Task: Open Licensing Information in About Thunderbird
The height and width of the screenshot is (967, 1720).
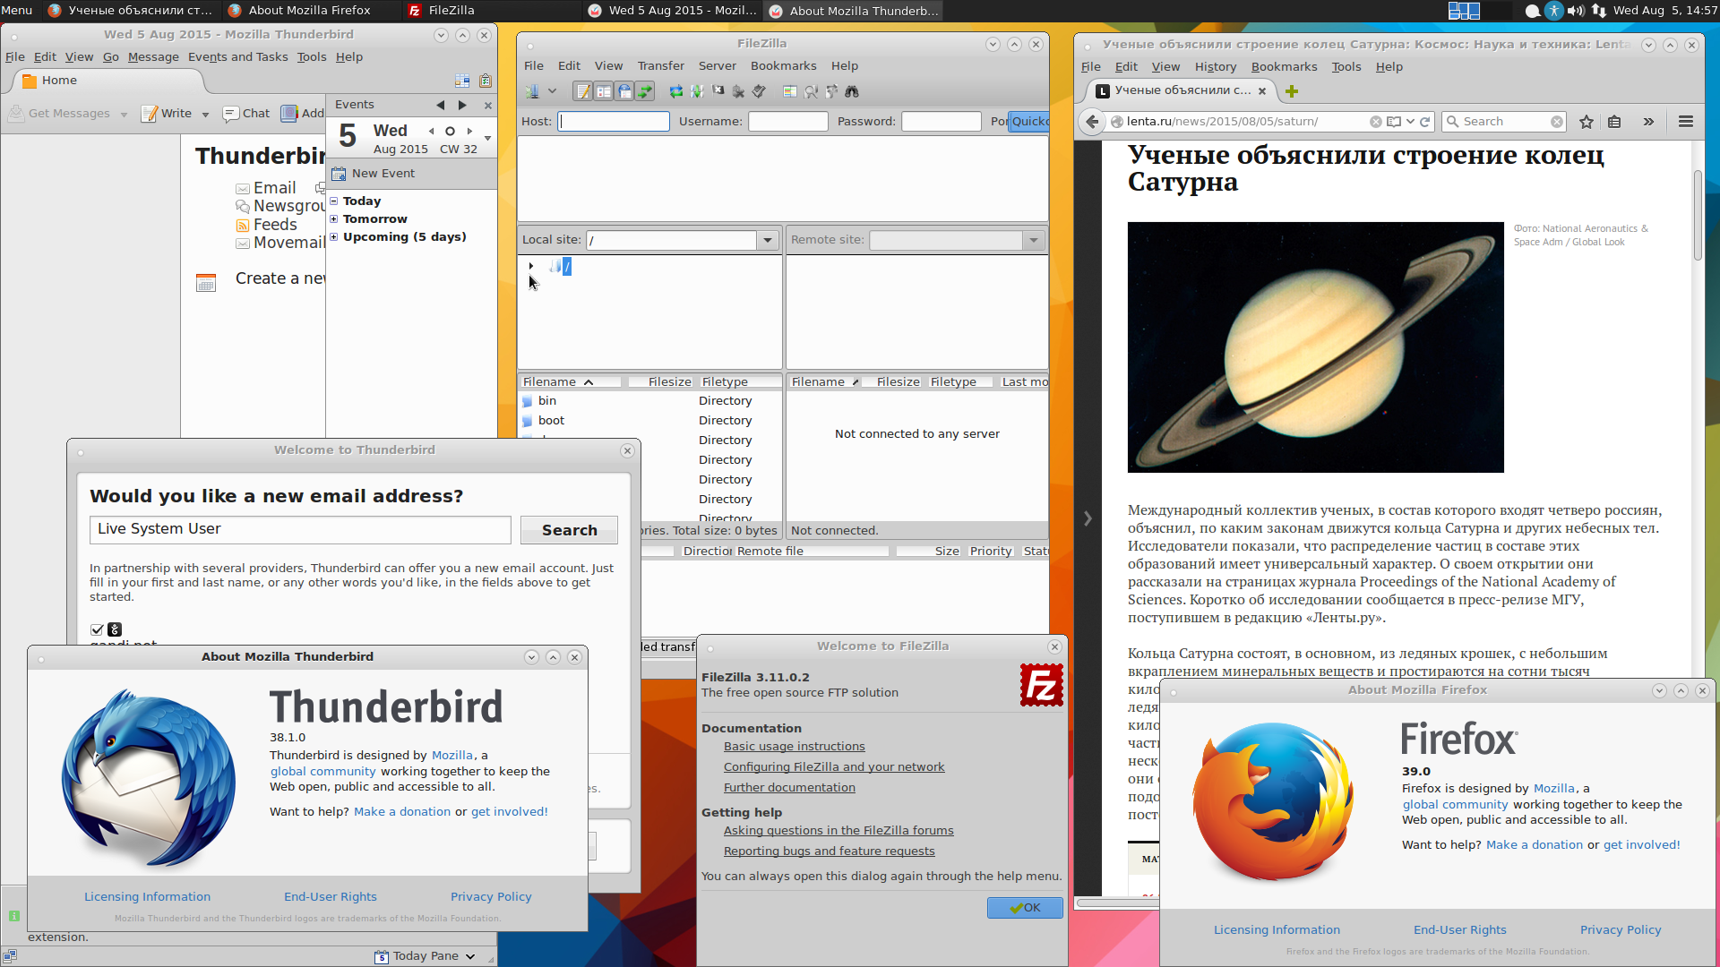Action: pos(147,897)
